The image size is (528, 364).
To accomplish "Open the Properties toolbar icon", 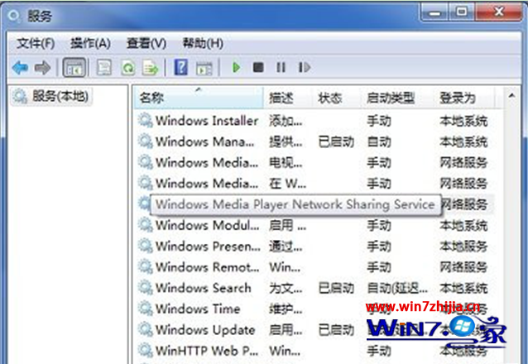I will 104,68.
